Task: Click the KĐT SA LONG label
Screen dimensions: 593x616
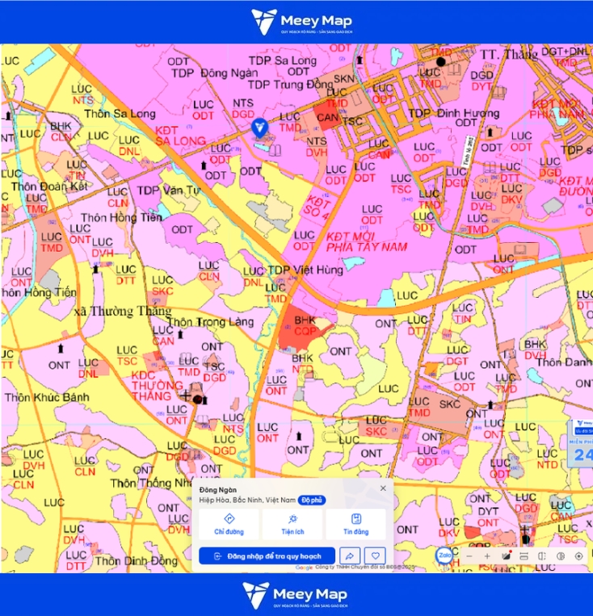Action: (180, 136)
